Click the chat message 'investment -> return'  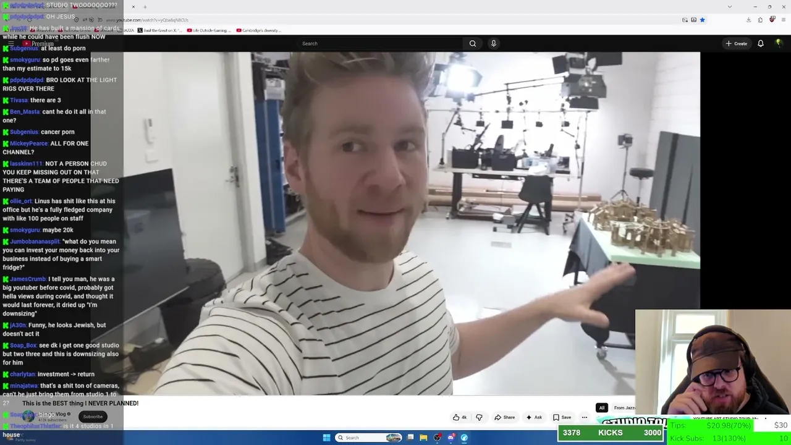tap(66, 374)
